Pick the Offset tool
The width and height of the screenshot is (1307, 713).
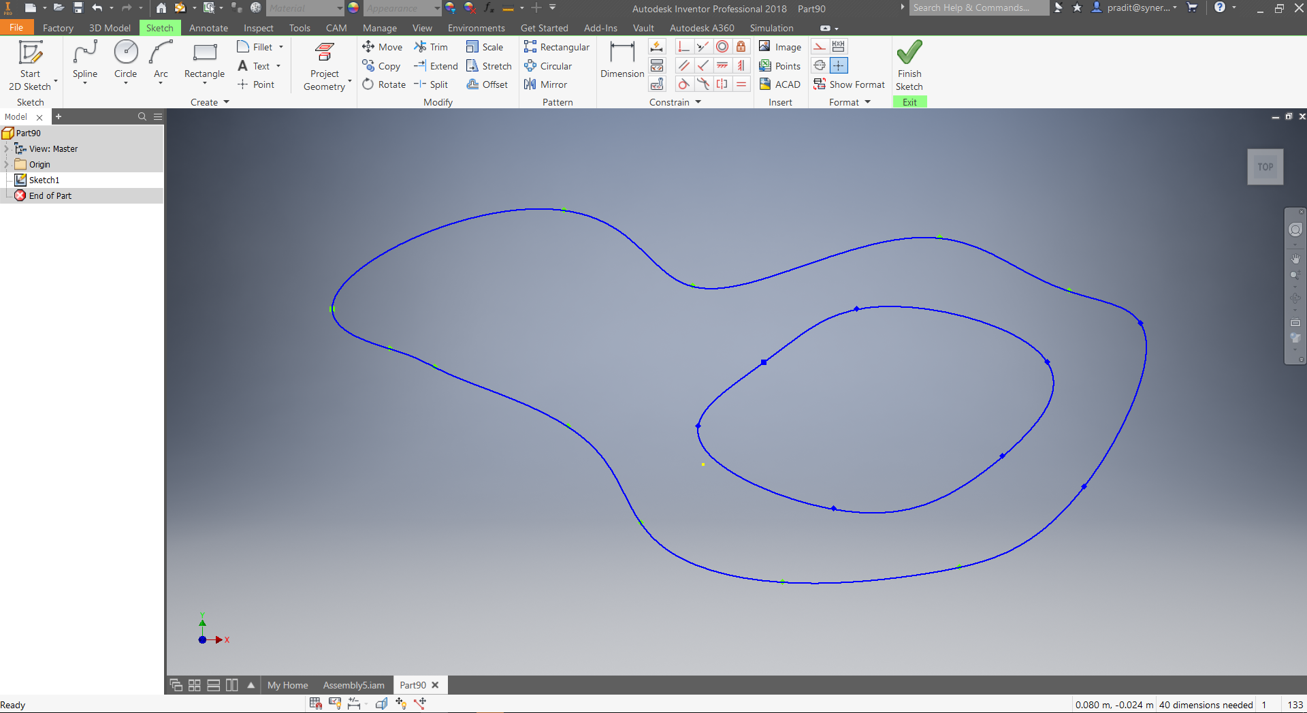487,84
